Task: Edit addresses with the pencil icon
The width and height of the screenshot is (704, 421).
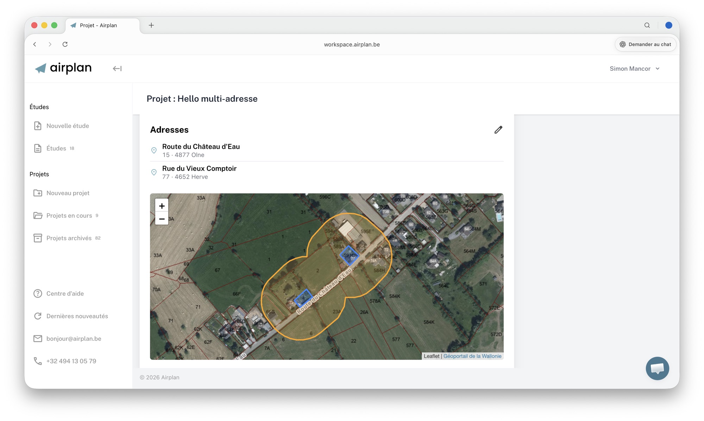Action: click(498, 130)
